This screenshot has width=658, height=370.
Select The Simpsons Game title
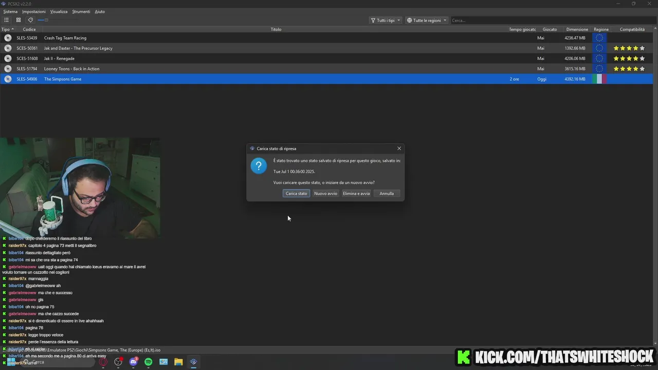(63, 79)
